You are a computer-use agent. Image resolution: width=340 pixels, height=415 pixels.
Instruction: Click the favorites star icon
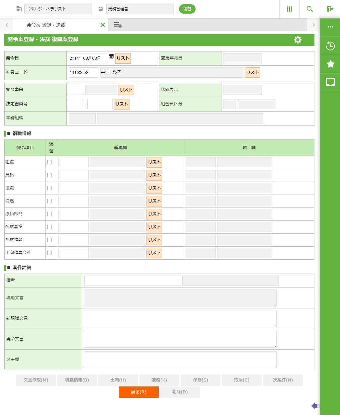330,64
